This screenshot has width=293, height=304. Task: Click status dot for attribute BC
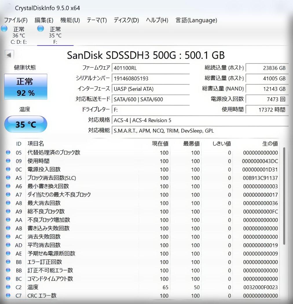point(8,278)
